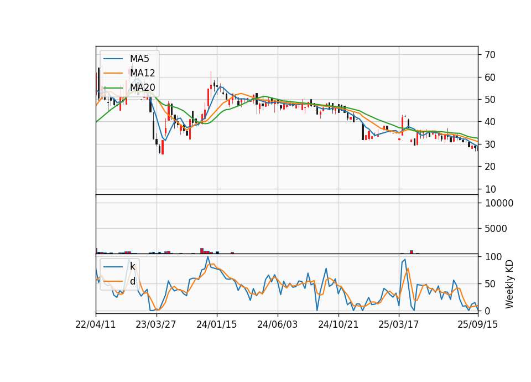
Task: Click the MA5 legend label
Action: [139, 59]
